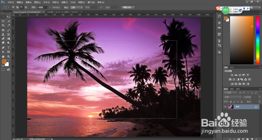Viewport: 262px width, 140px height.
Task: Click the foreground orange color swatch
Action: (4, 61)
